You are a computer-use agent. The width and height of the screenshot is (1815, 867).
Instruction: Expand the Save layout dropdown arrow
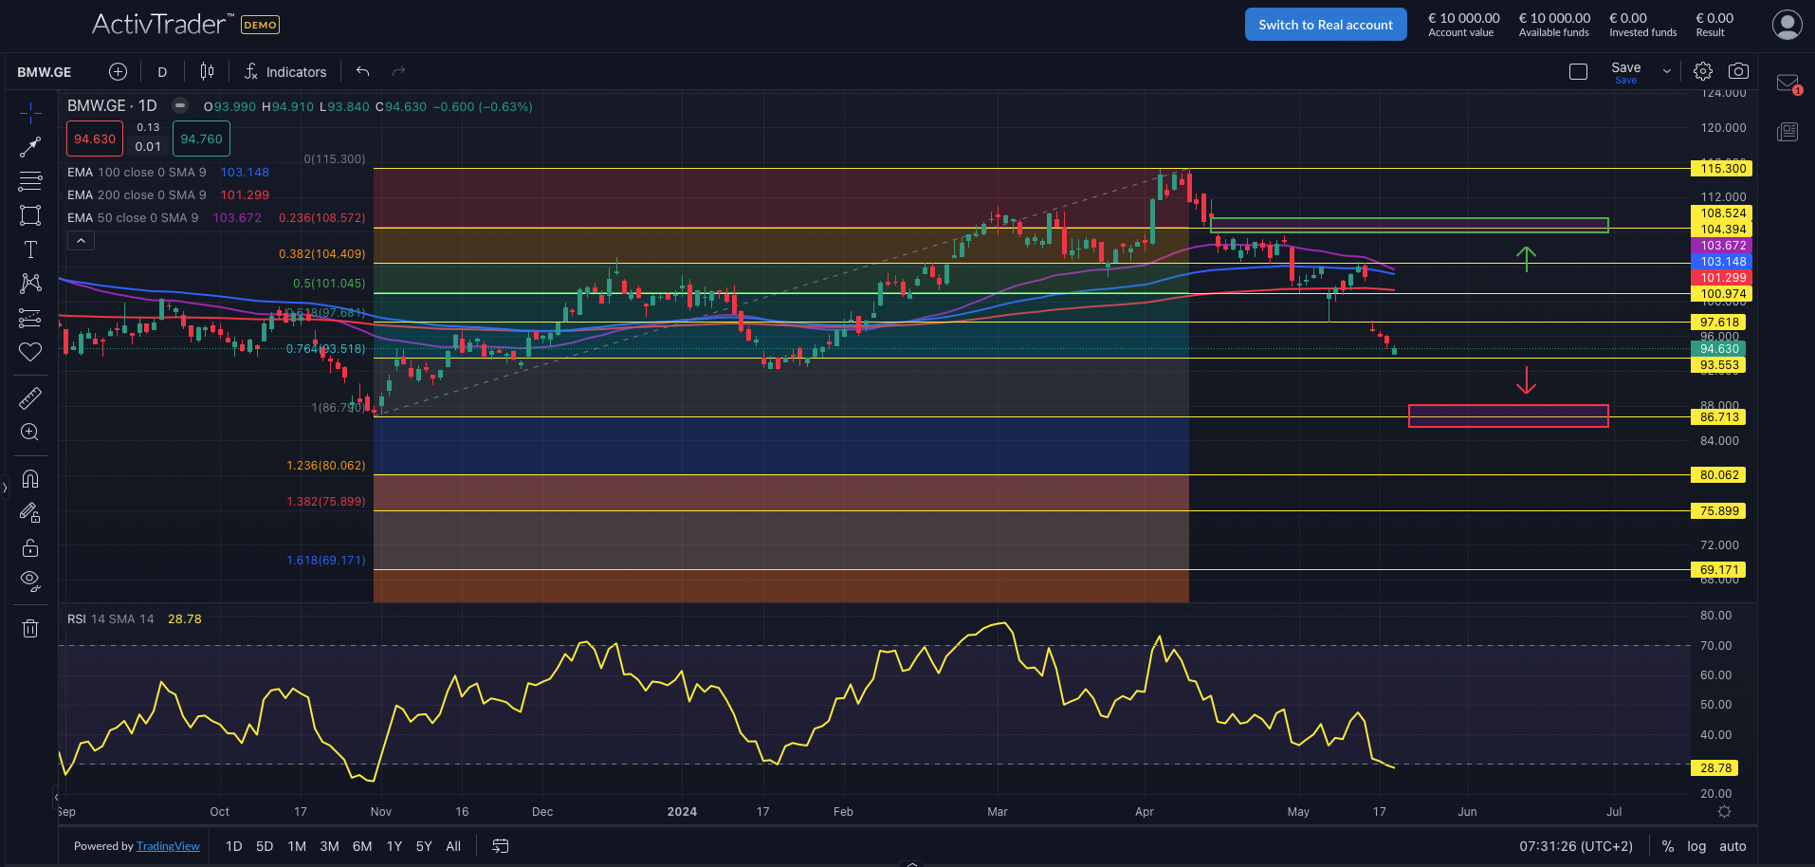click(1667, 72)
